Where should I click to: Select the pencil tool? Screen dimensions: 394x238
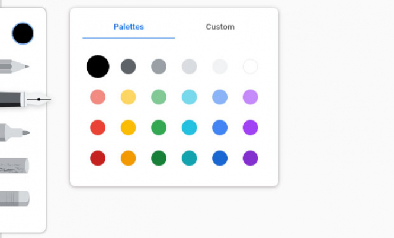coord(14,66)
